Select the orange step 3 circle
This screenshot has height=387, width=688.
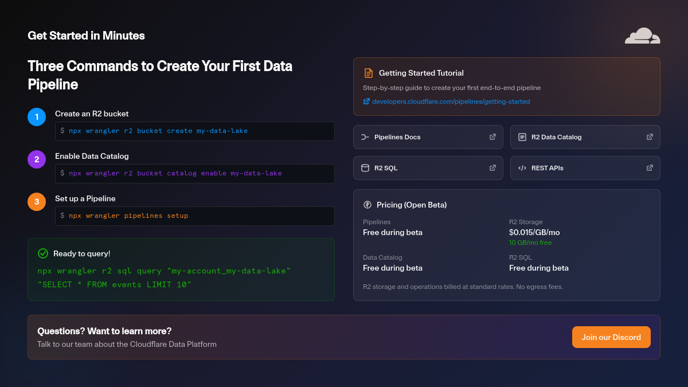(37, 202)
